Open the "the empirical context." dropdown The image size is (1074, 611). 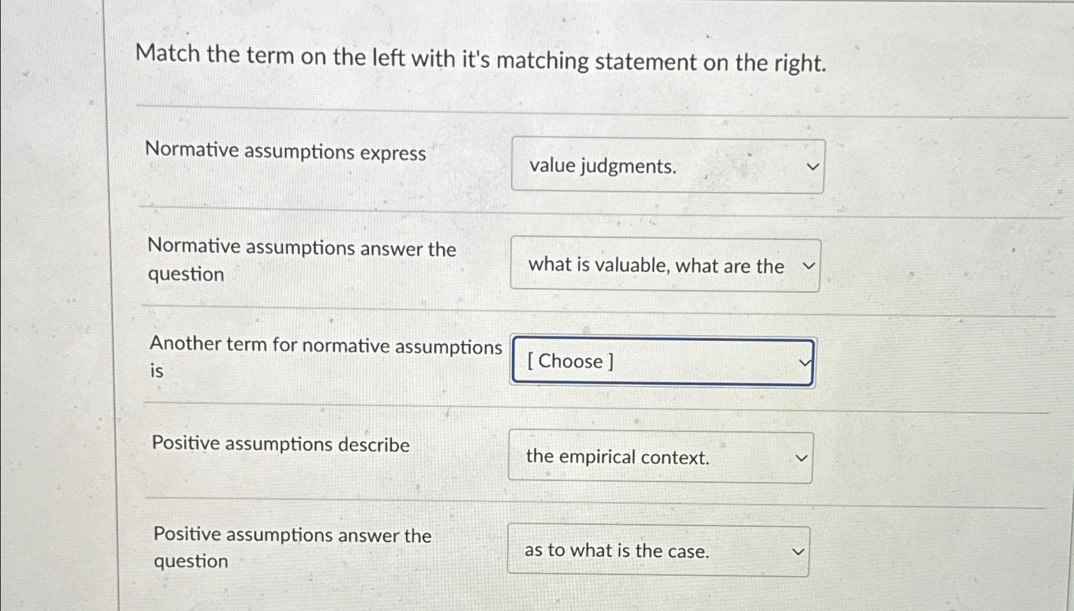[660, 457]
